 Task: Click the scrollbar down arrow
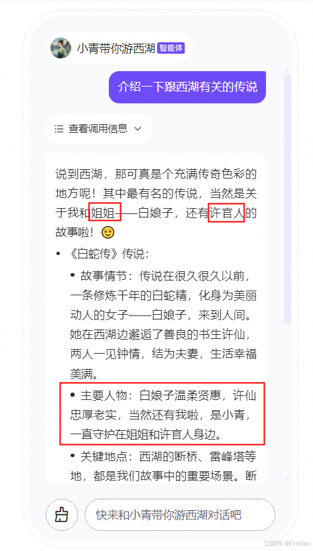pyautogui.click(x=287, y=479)
